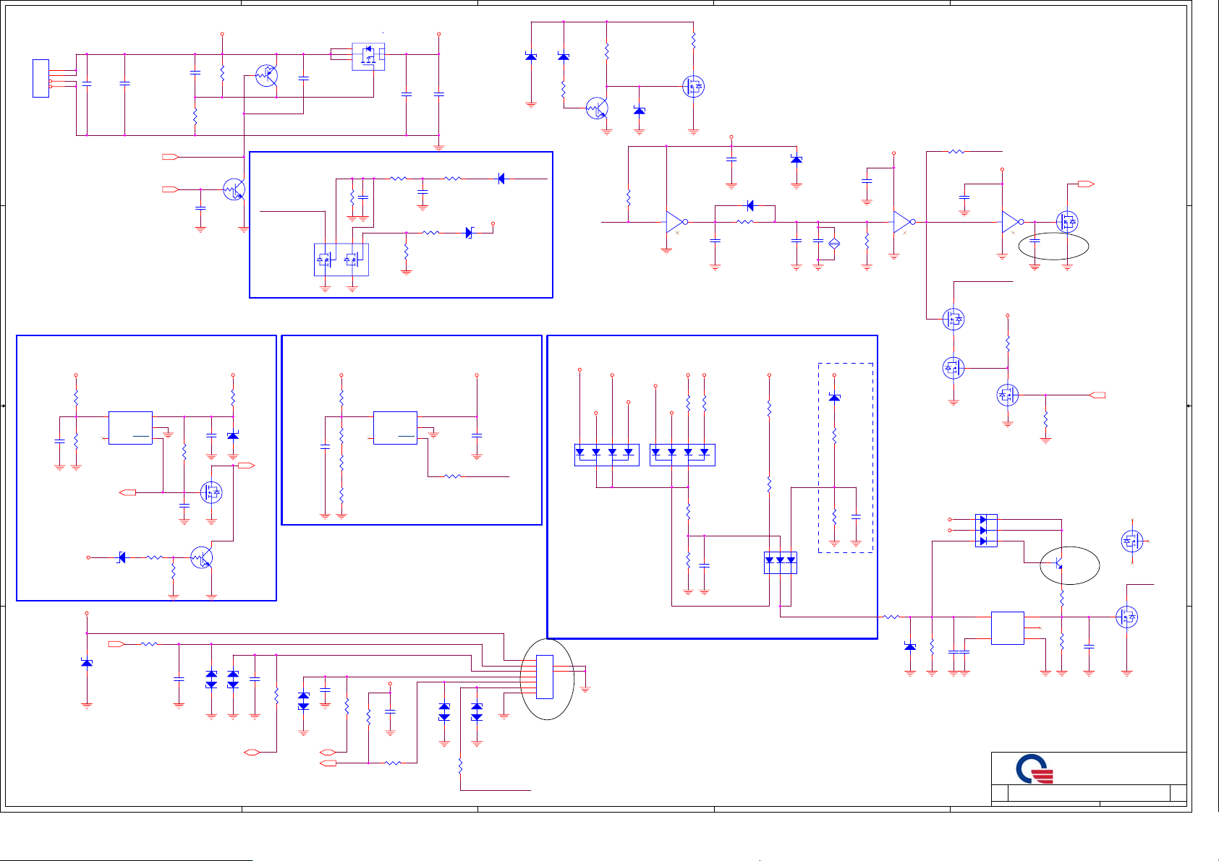Select the right four-diode array package
This screenshot has height=861, width=1219.
coord(682,455)
